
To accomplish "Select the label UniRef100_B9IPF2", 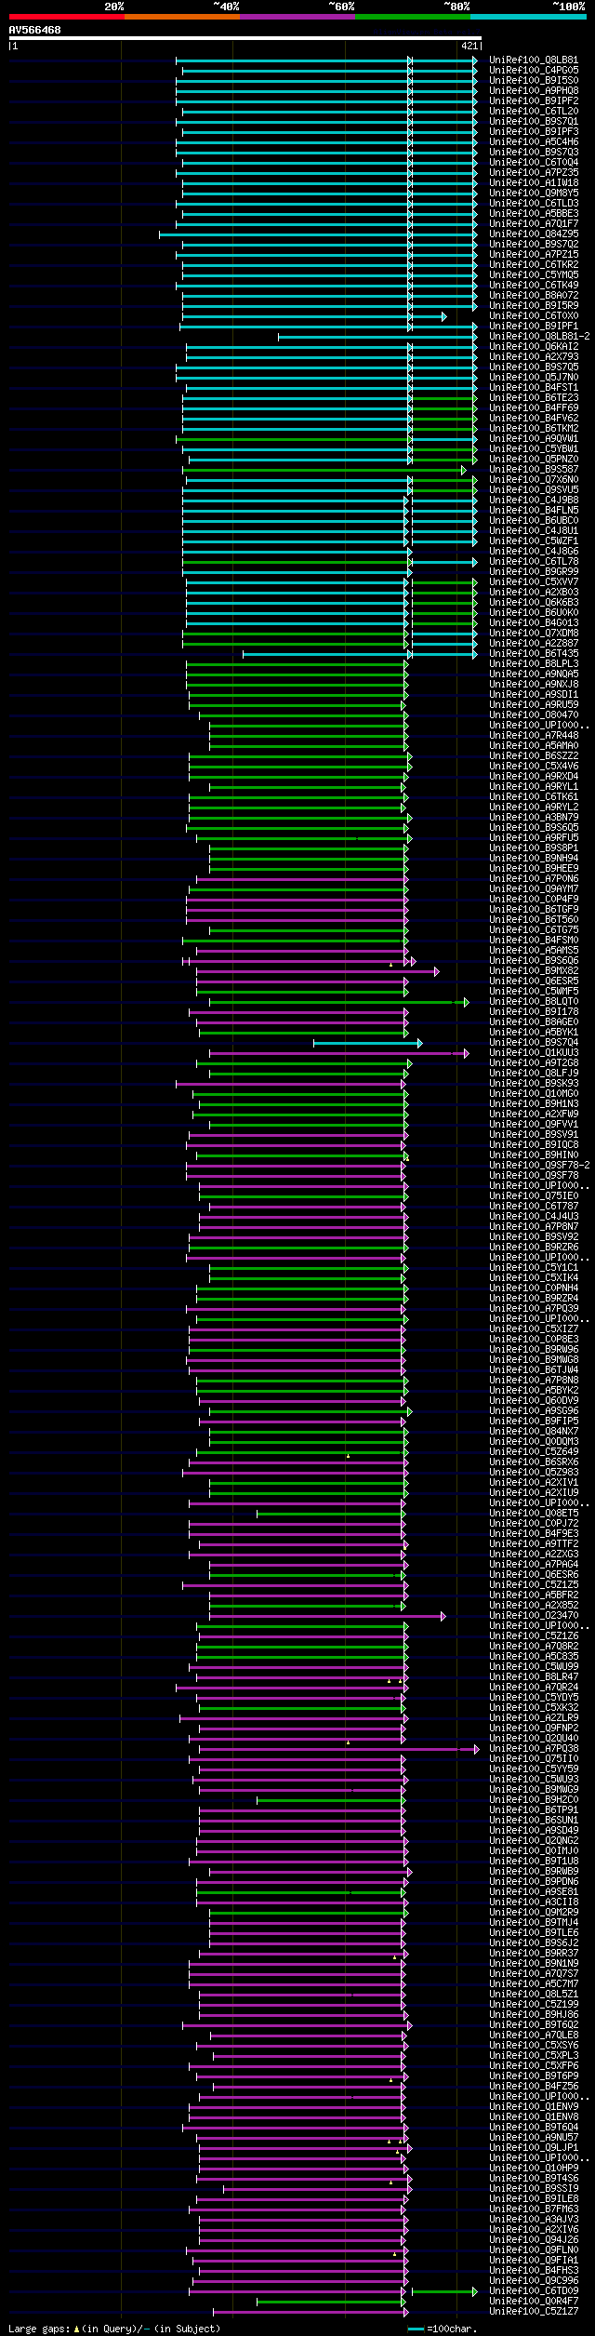I will (x=534, y=100).
